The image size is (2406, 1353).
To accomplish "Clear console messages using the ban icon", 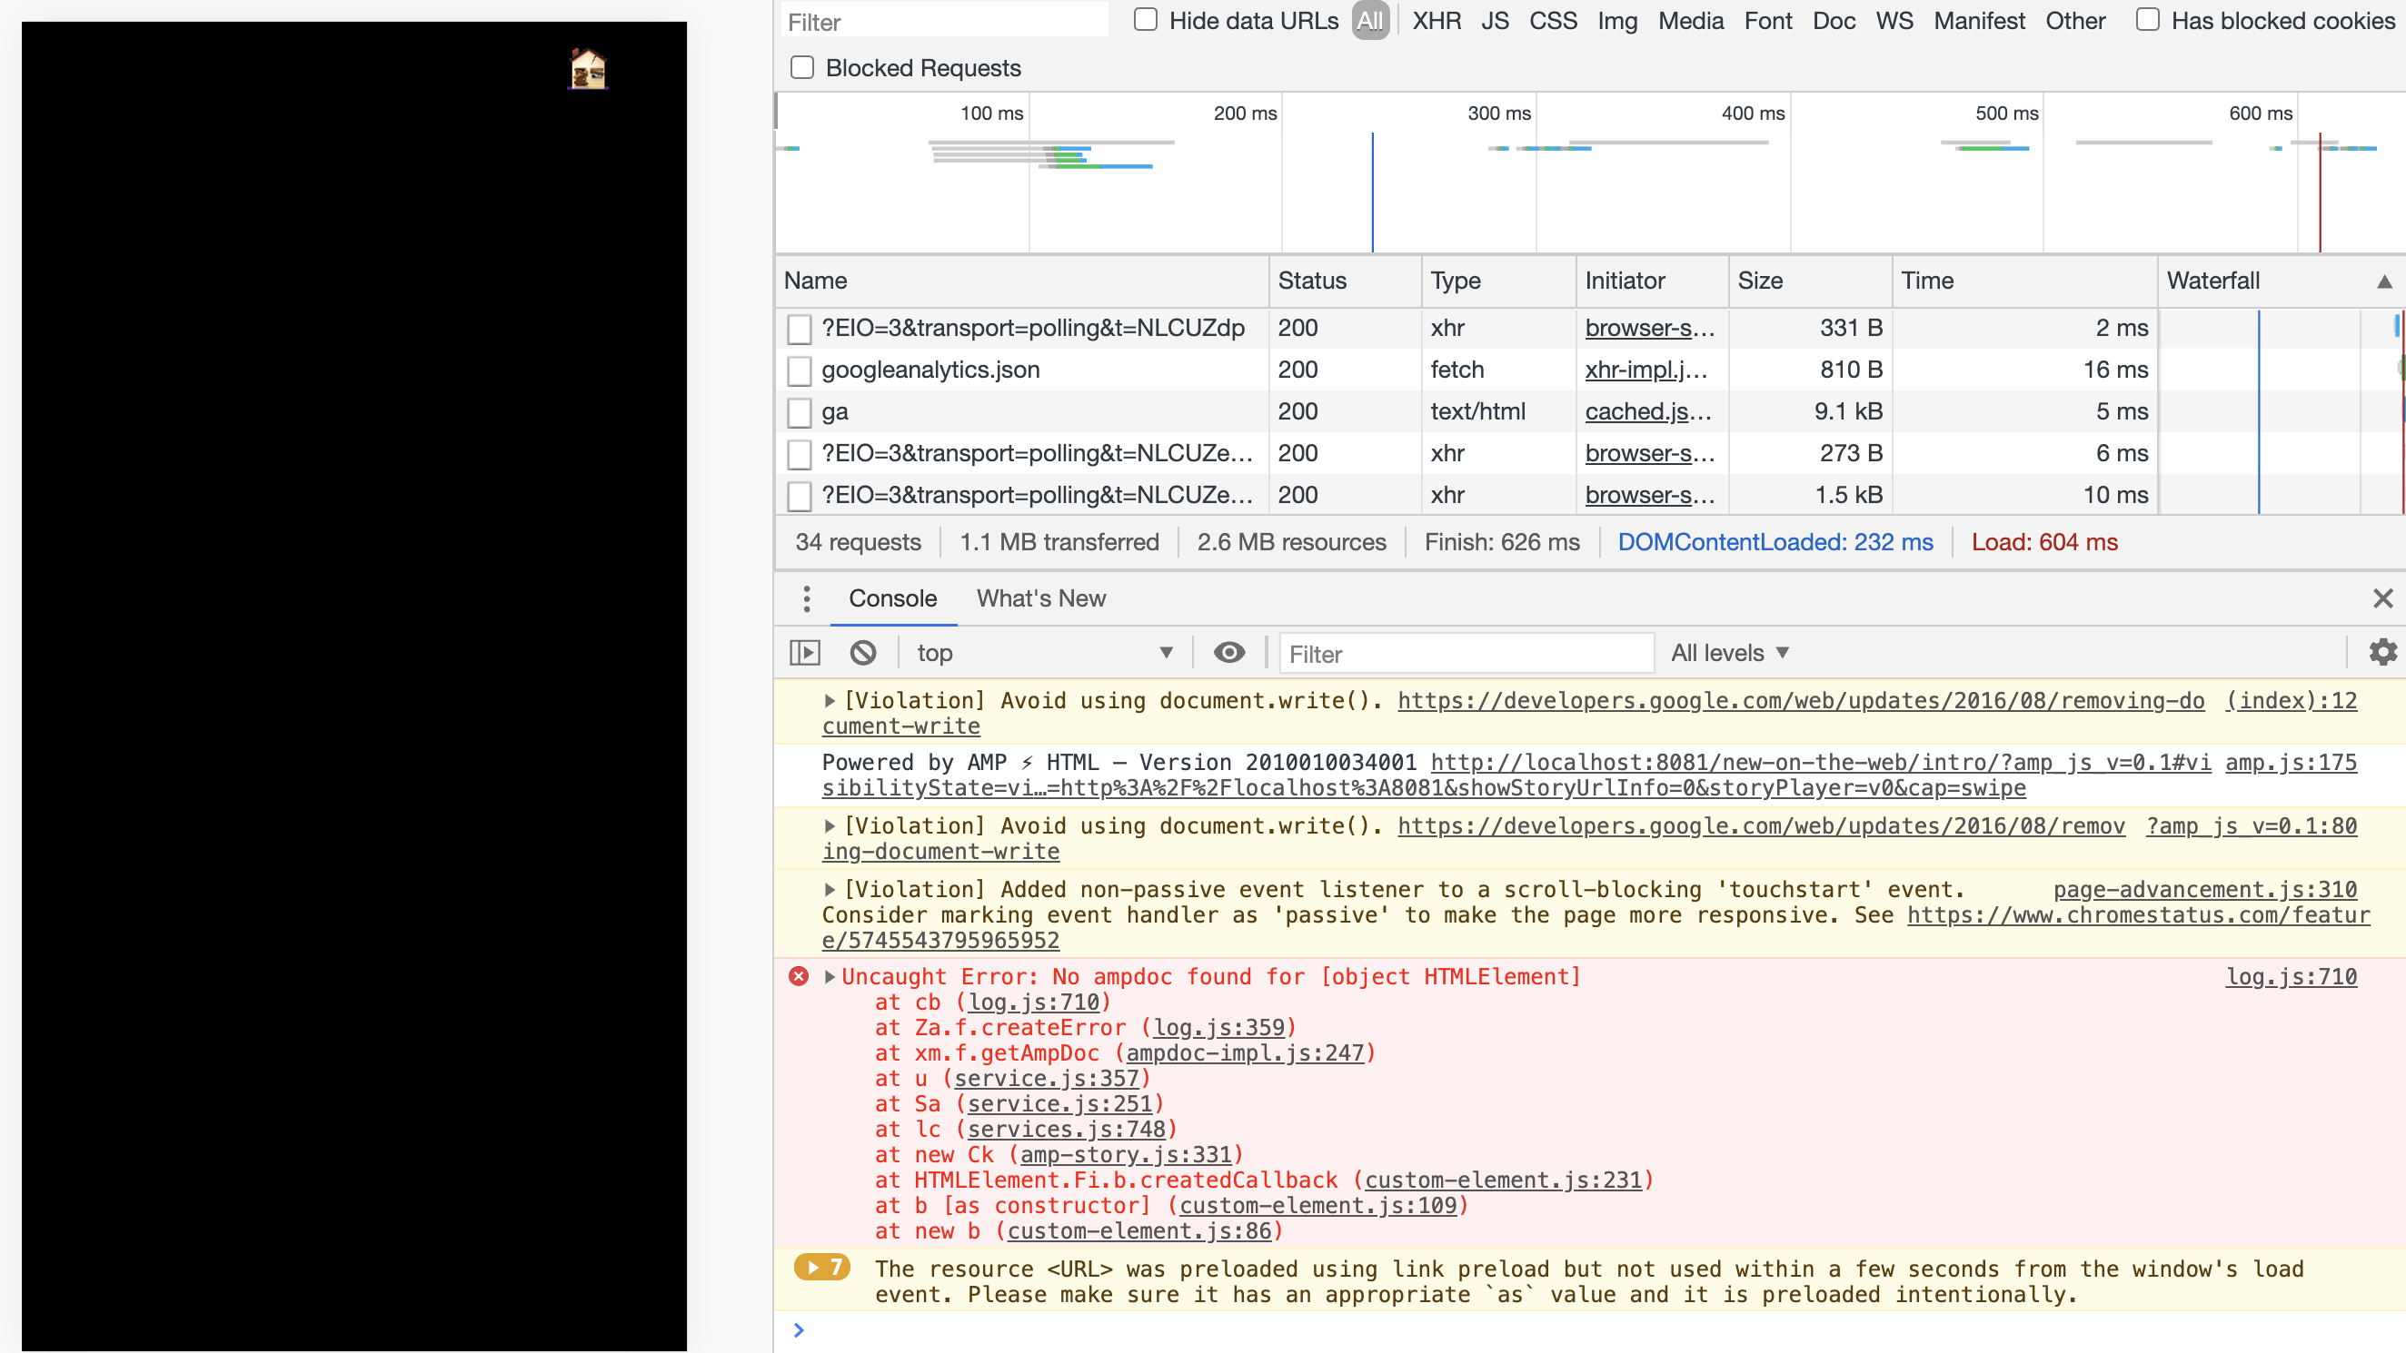I will click(862, 652).
